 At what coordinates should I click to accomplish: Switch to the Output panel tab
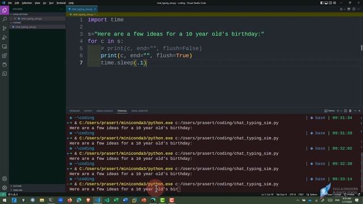(x=88, y=111)
